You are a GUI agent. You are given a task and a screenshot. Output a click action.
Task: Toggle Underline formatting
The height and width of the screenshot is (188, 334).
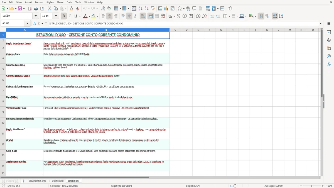(75, 16)
